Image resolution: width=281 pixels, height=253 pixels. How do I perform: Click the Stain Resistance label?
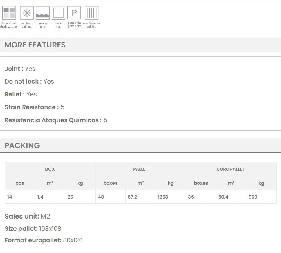click(31, 107)
